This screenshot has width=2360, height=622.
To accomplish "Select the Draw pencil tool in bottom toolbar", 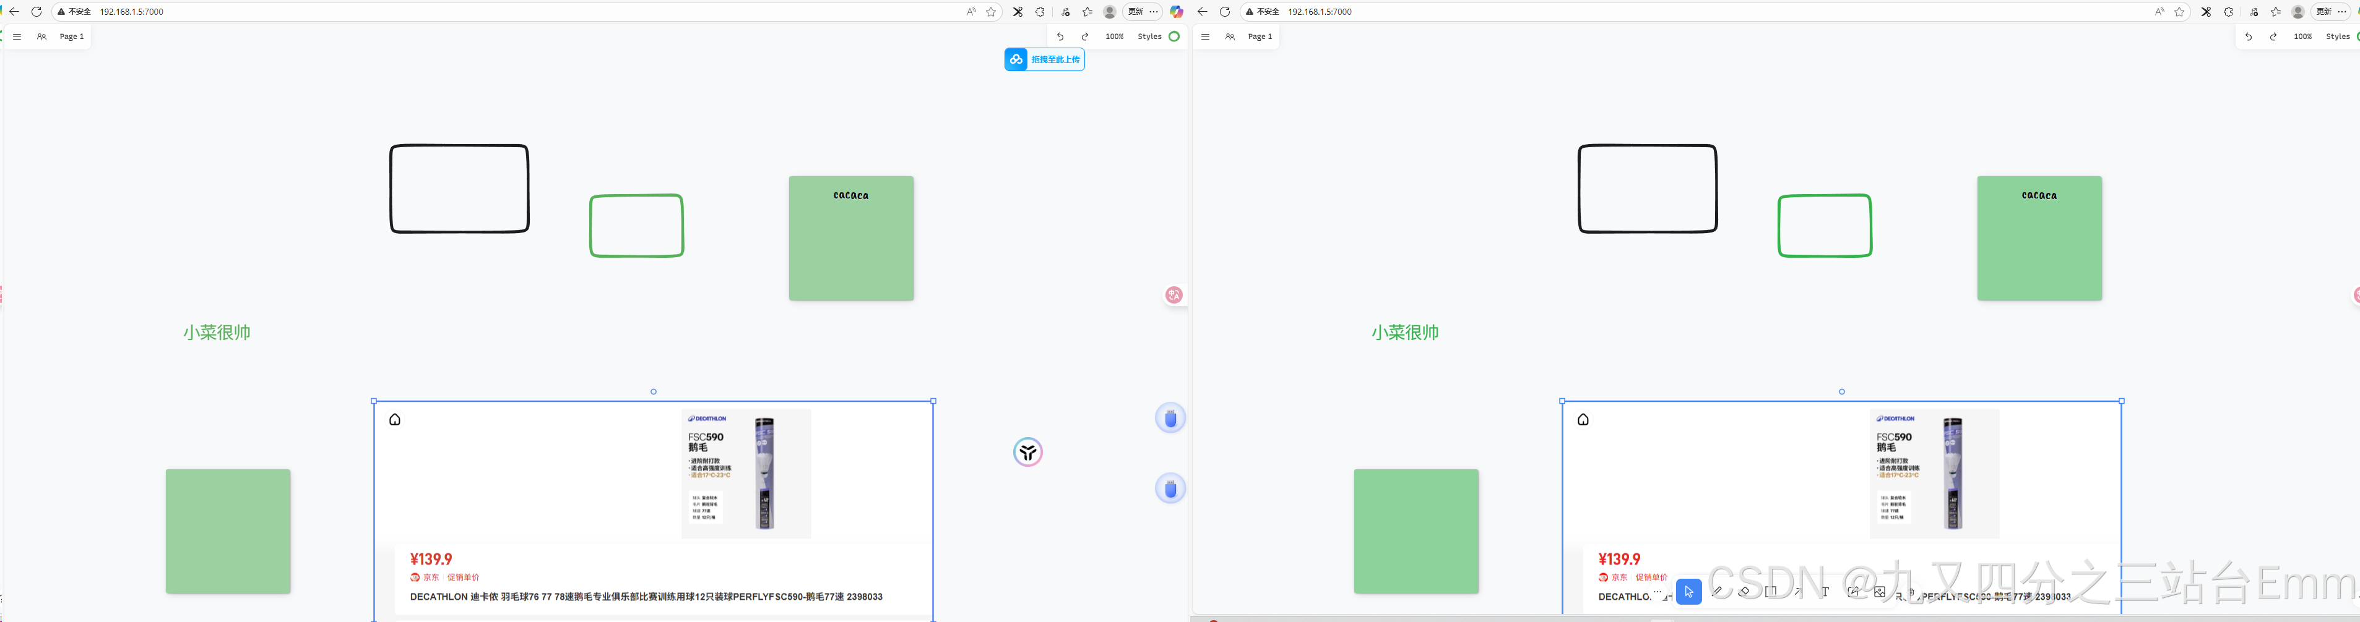I will tap(1718, 592).
